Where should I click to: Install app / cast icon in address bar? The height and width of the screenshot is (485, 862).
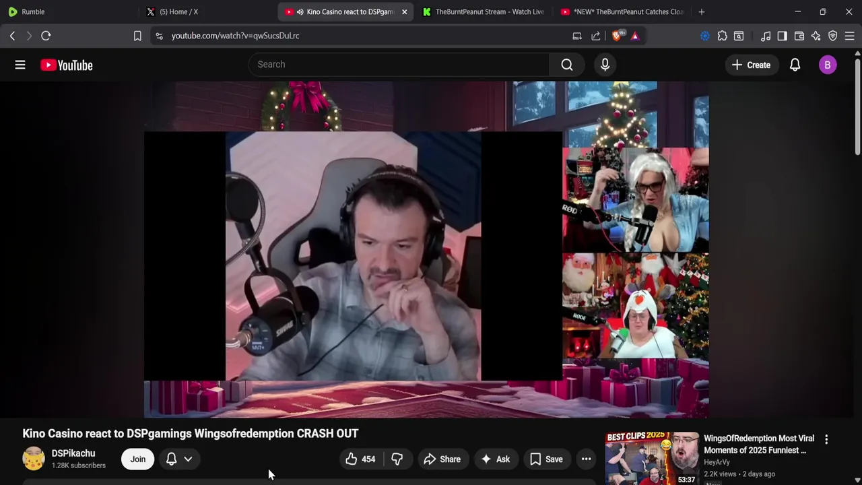(577, 36)
